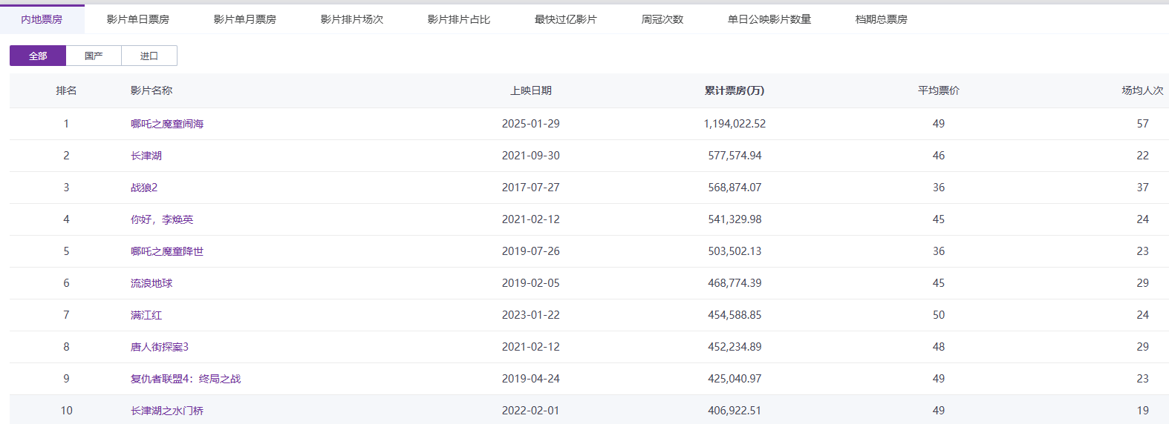Open film link 哪吒之魔童闹海
Viewport: 1169px width, 424px height.
click(167, 124)
